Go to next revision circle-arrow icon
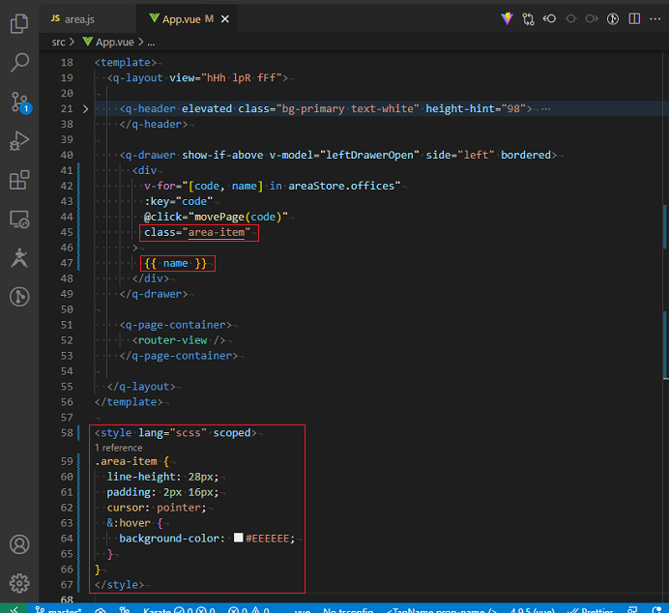669x613 pixels. (x=592, y=18)
